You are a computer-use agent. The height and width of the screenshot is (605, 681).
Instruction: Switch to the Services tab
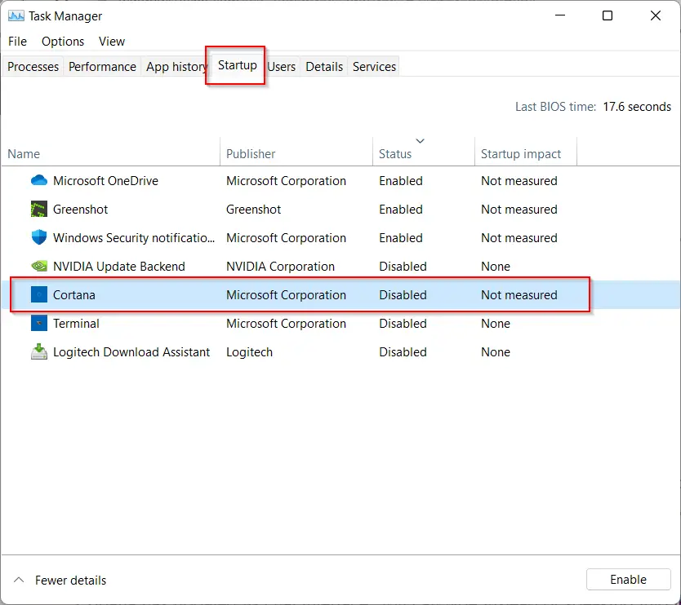[374, 66]
